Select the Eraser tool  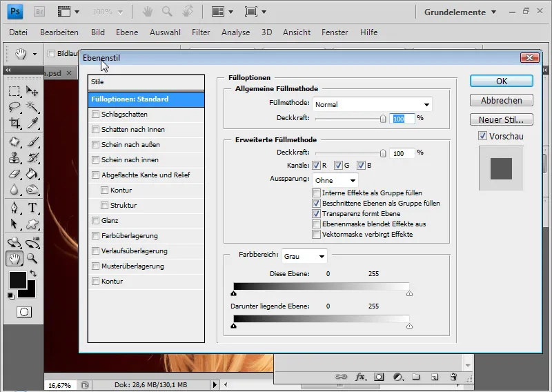click(14, 174)
